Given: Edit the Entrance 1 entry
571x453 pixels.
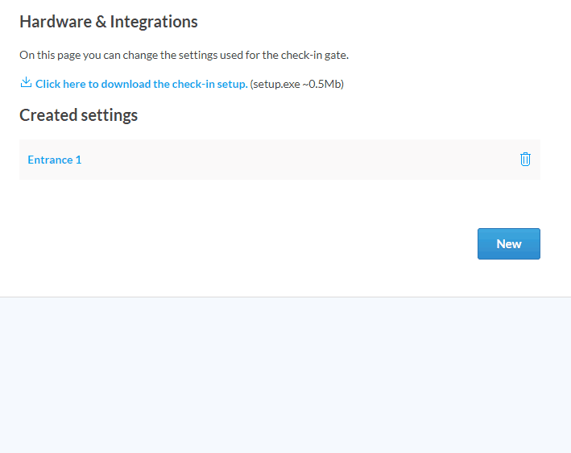Looking at the screenshot, I should [55, 160].
